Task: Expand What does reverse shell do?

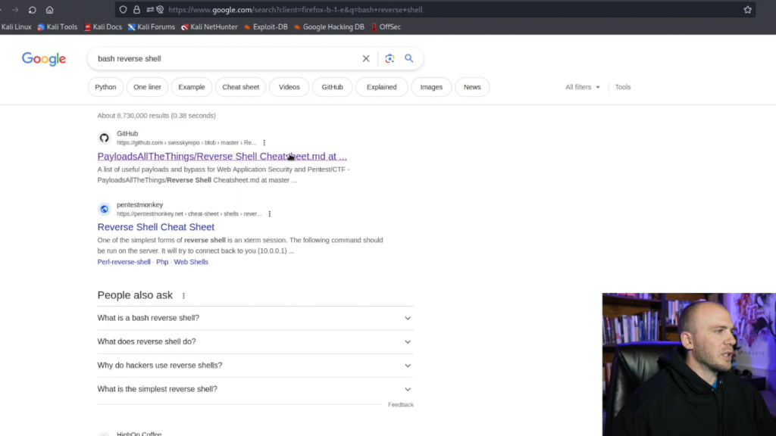Action: (x=255, y=341)
